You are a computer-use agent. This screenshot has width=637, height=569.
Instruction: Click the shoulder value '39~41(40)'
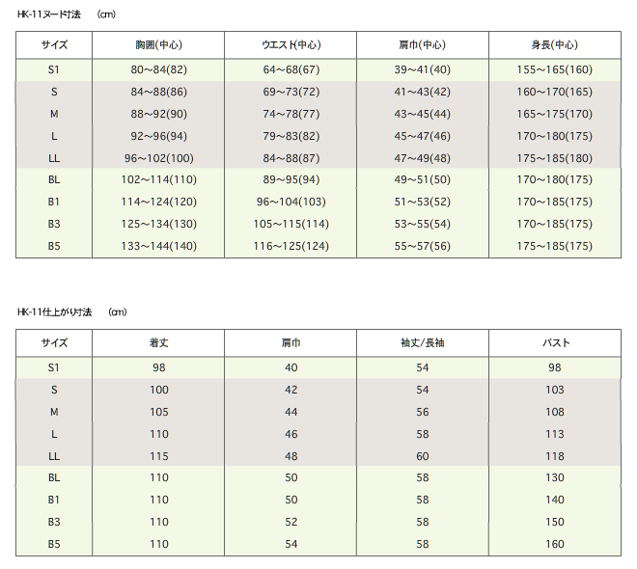point(423,69)
